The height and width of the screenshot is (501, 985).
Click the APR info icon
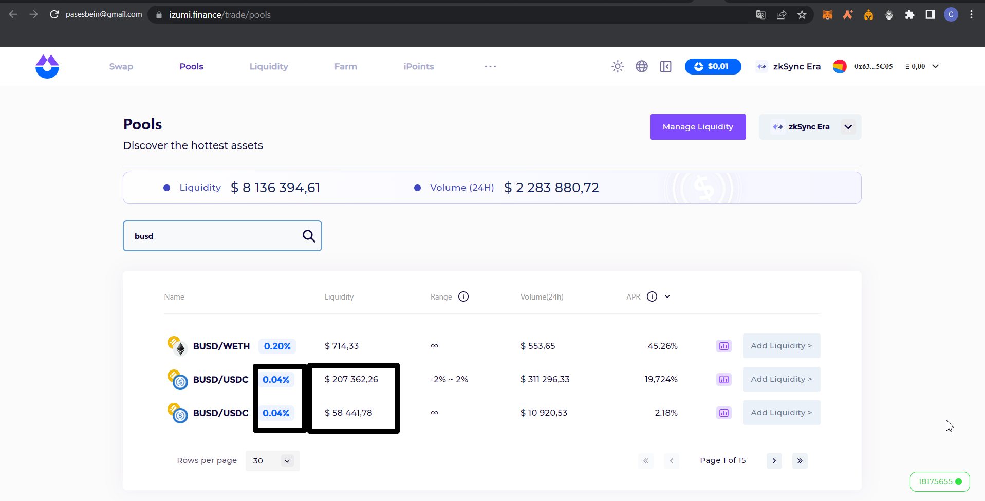(652, 296)
